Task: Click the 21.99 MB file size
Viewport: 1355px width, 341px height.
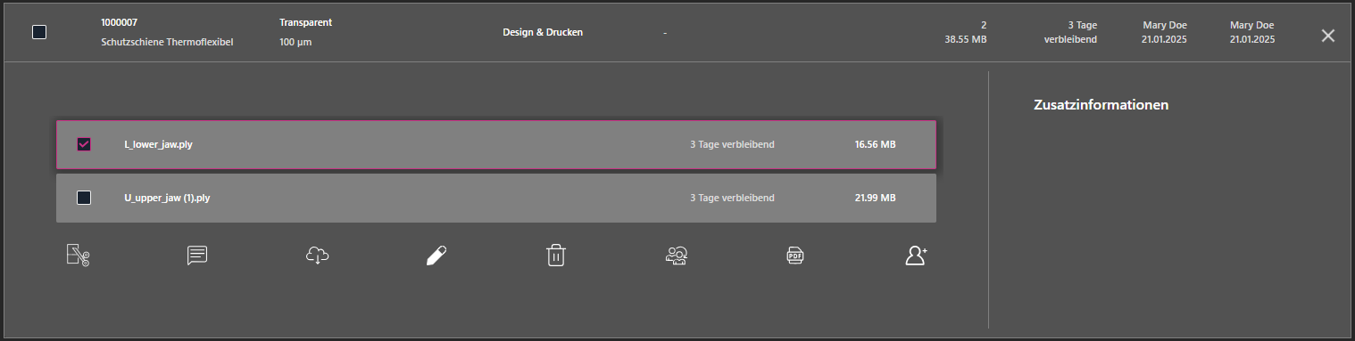Action: pyautogui.click(x=875, y=198)
